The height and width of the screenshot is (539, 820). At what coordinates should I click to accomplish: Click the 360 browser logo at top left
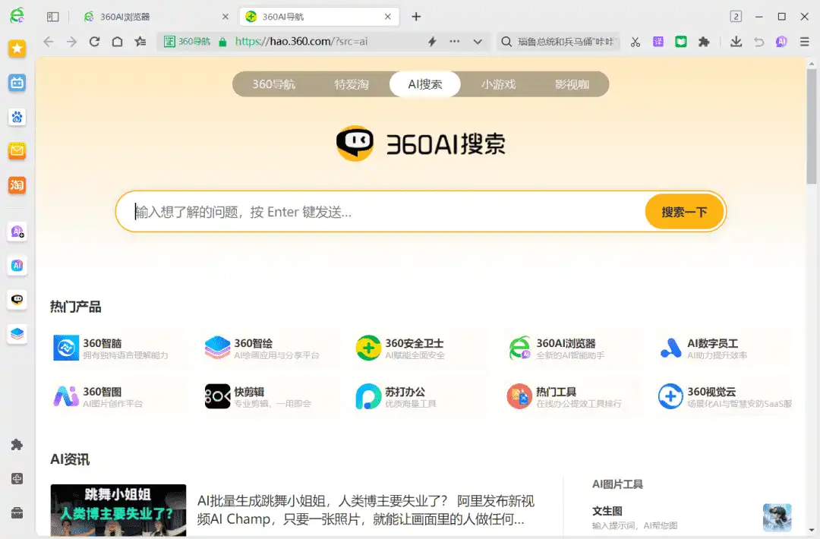17,15
